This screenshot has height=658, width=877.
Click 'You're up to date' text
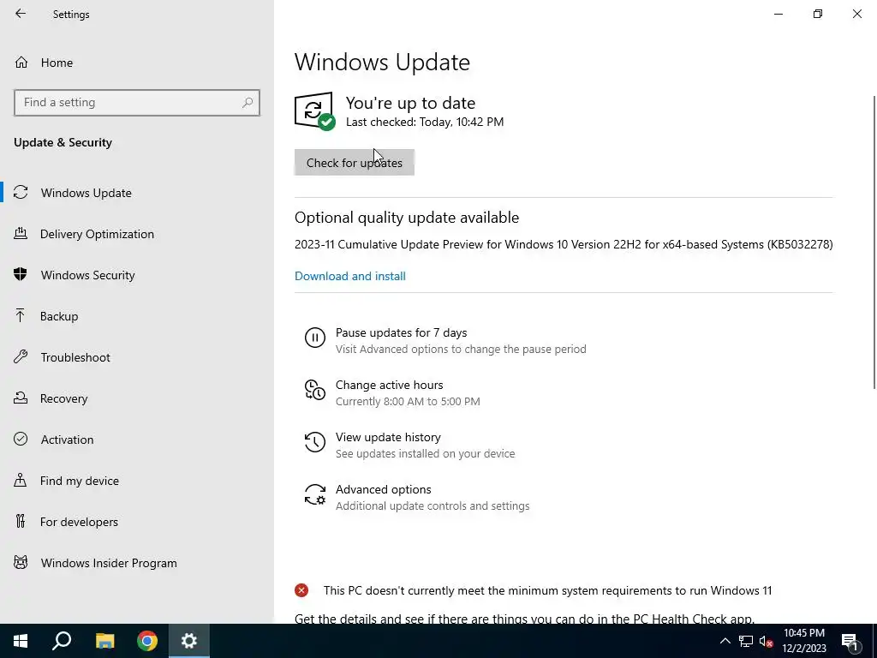pos(410,103)
